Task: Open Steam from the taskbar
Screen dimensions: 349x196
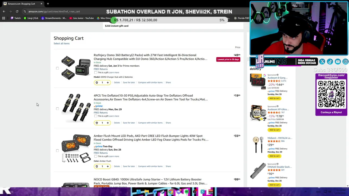Action: [163, 192]
